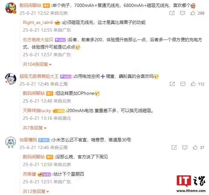
Task: Open the Iron Man avatar profile
Action: point(11,8)
